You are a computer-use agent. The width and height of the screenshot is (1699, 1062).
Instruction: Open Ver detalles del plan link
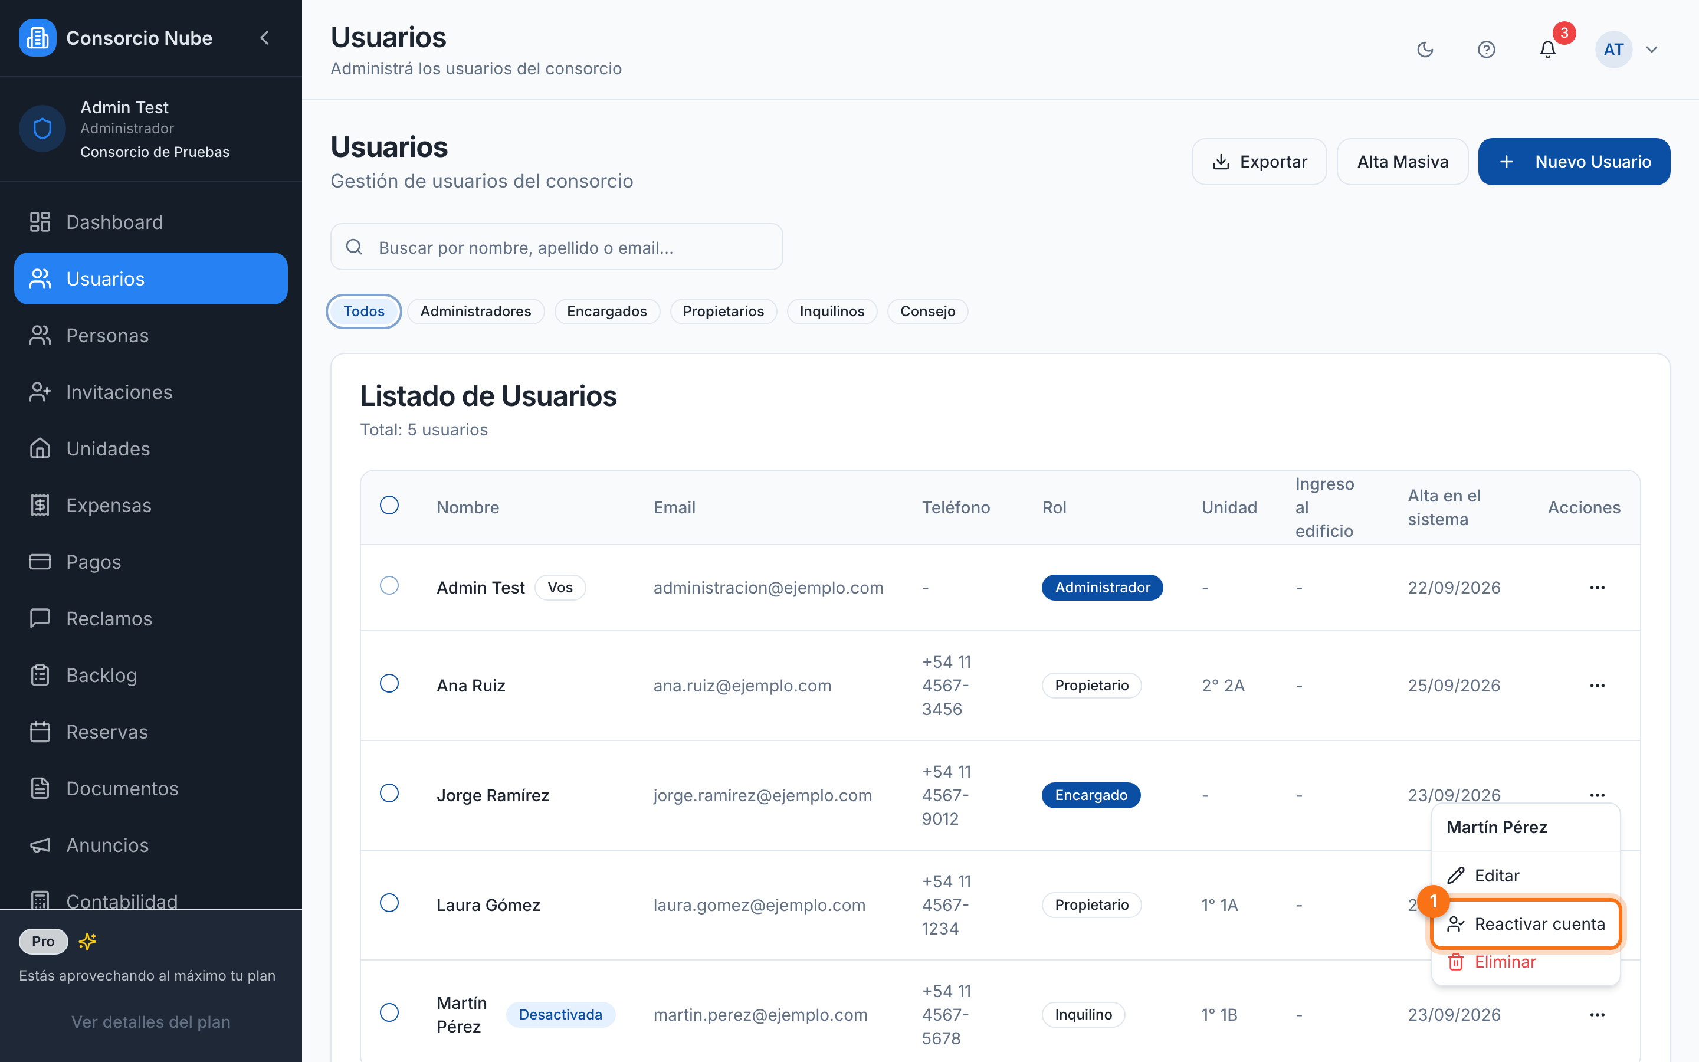pos(151,1022)
